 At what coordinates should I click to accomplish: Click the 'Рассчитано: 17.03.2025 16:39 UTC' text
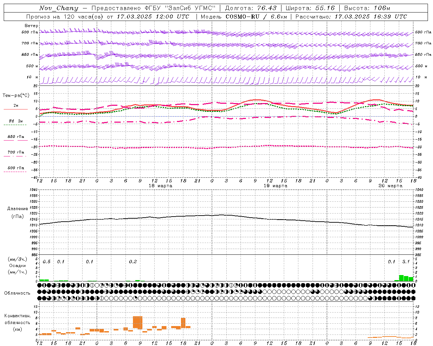pyautogui.click(x=351, y=17)
